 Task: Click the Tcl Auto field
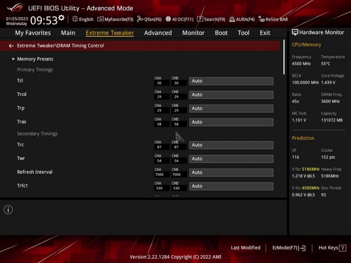(x=231, y=81)
